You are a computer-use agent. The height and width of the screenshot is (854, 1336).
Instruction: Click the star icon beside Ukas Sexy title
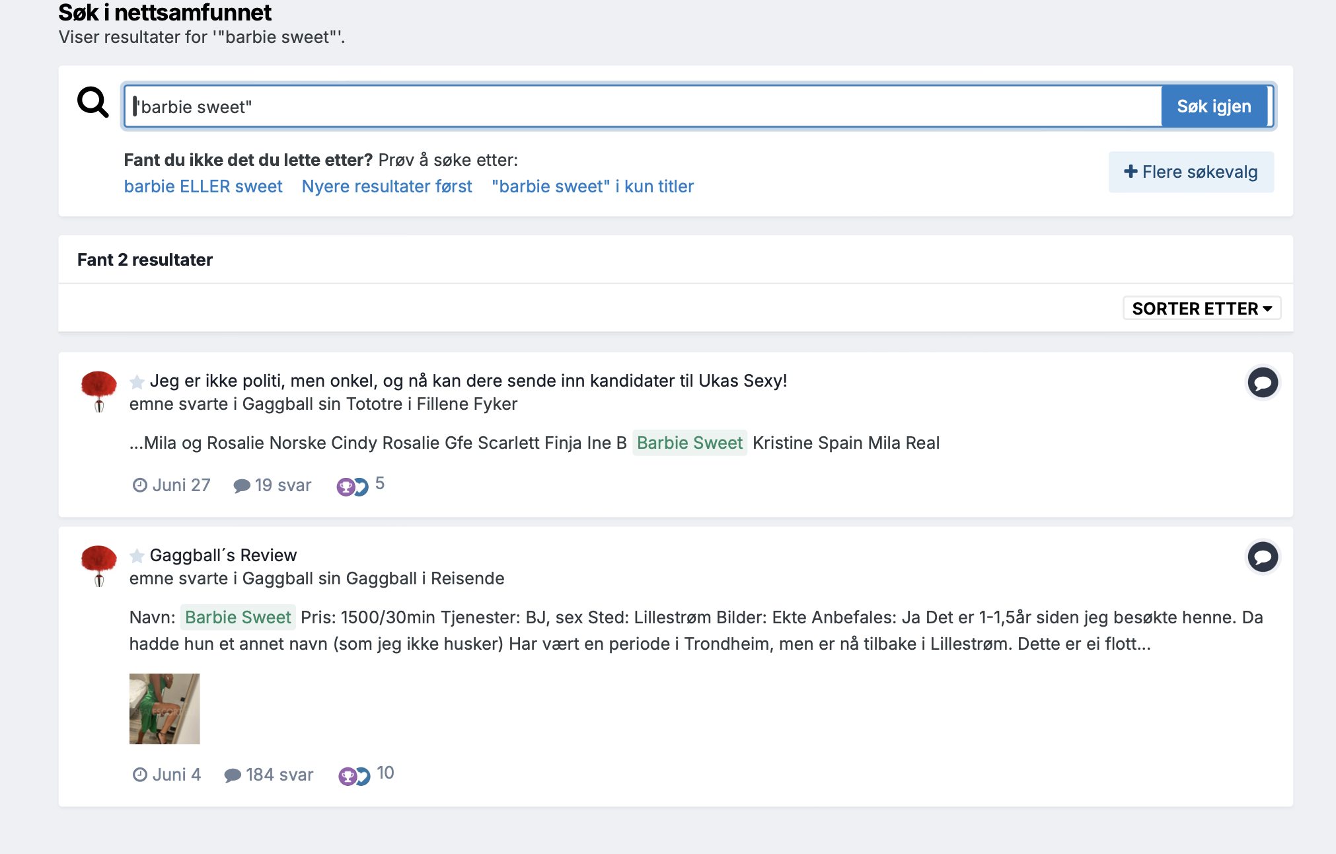[137, 381]
